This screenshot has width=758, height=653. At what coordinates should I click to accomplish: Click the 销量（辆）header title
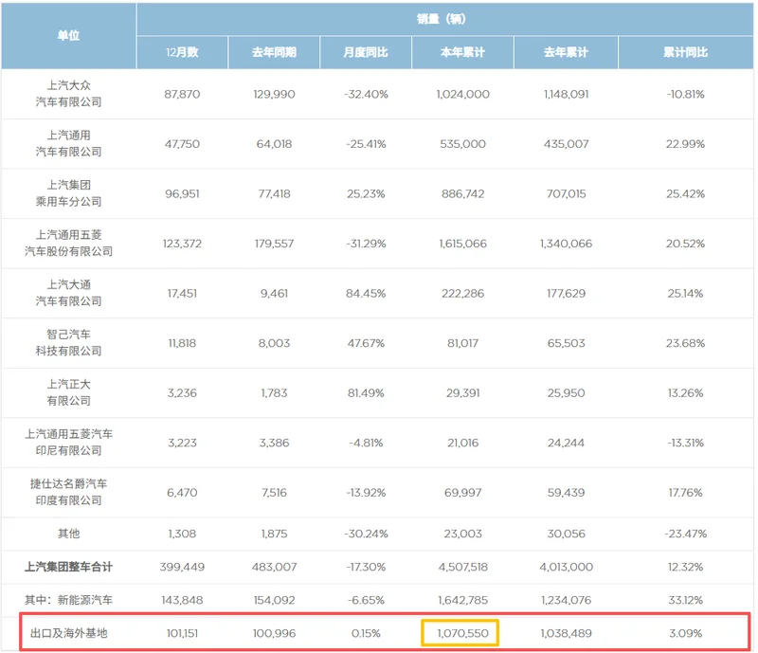(441, 18)
